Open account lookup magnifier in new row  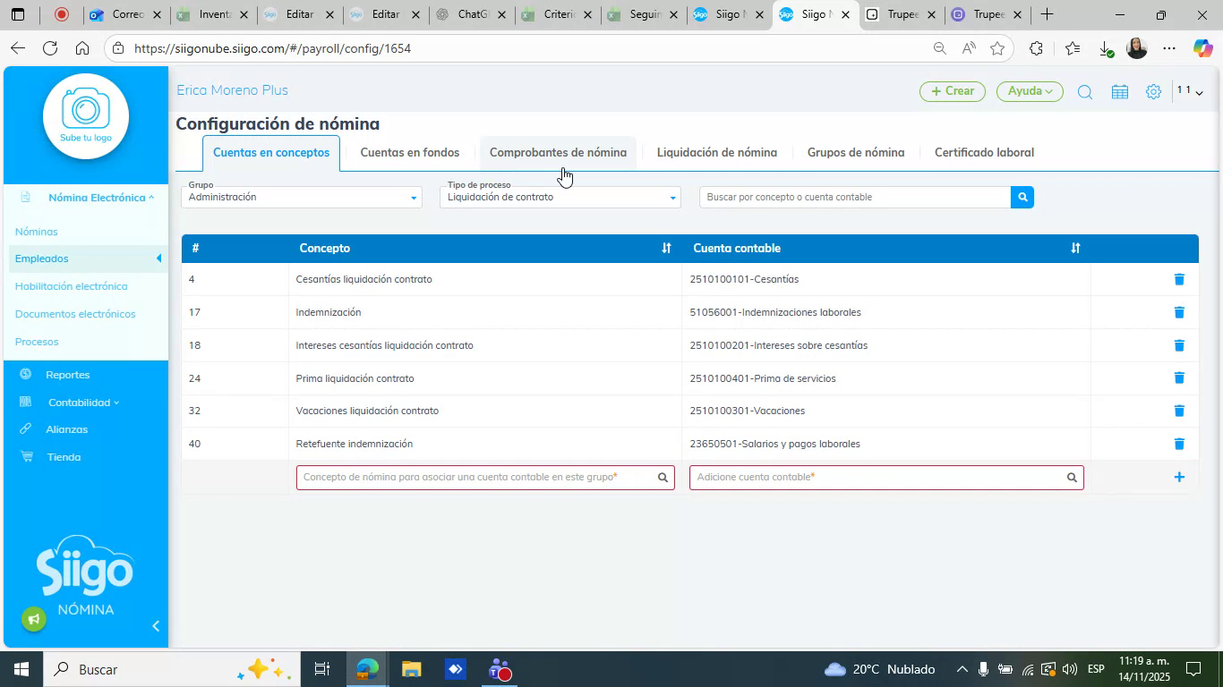pyautogui.click(x=1072, y=478)
